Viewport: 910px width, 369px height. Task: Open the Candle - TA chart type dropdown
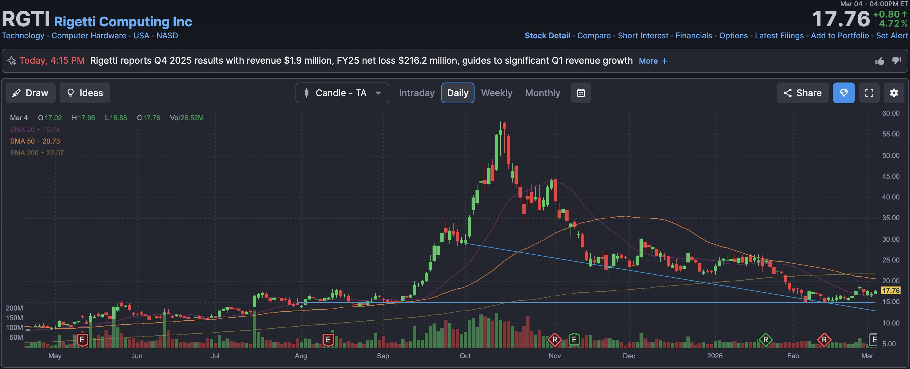[342, 93]
